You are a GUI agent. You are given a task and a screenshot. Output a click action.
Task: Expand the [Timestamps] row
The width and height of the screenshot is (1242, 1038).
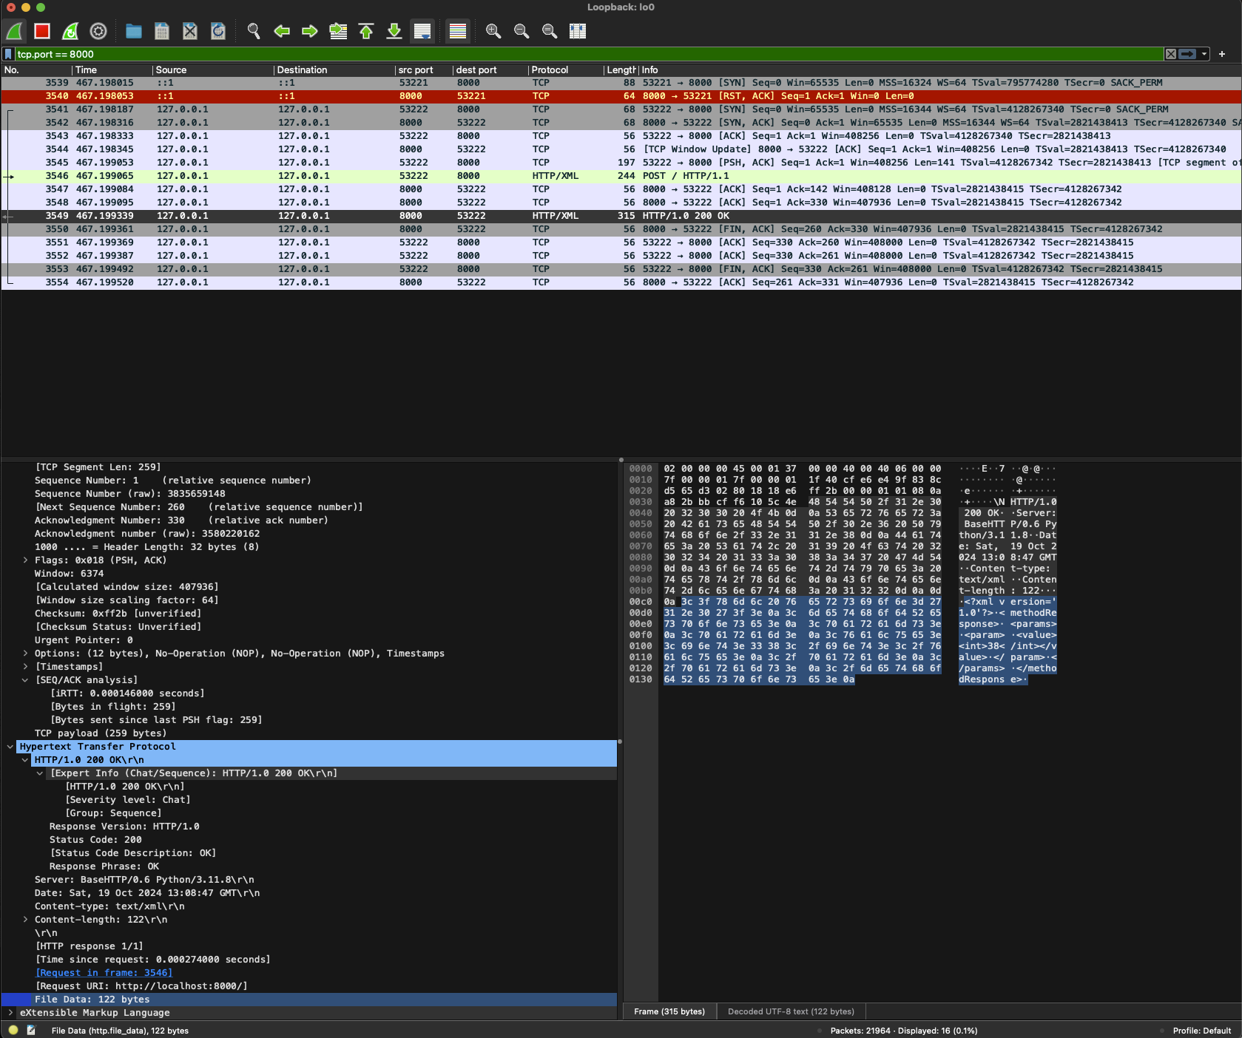(x=25, y=667)
